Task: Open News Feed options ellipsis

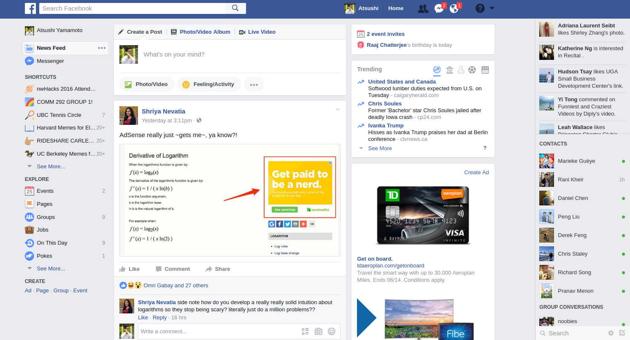Action: pos(102,48)
